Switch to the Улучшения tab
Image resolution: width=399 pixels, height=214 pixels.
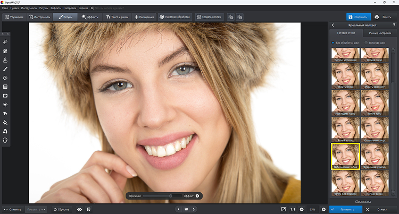pyautogui.click(x=14, y=17)
